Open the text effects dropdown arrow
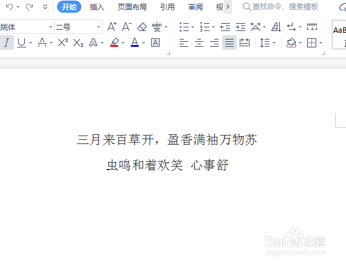 click(102, 43)
